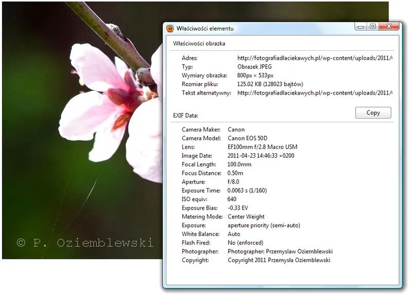Image resolution: width=411 pixels, height=295 pixels.
Task: Select the Tekst alternatywny URL value
Action: click(x=314, y=93)
